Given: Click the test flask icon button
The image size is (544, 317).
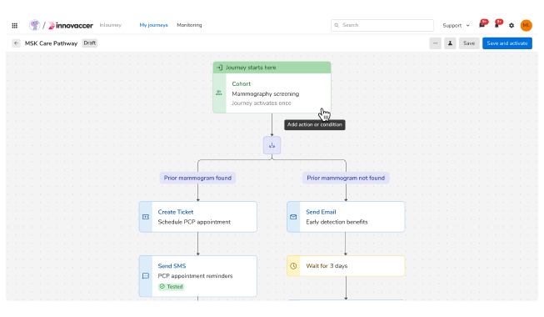Looking at the screenshot, I should coord(450,43).
